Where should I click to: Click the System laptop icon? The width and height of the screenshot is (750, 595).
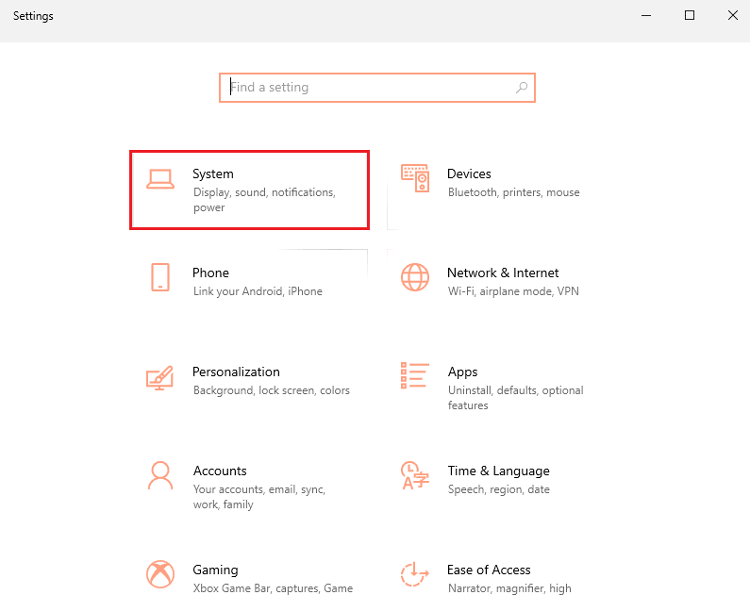(160, 179)
